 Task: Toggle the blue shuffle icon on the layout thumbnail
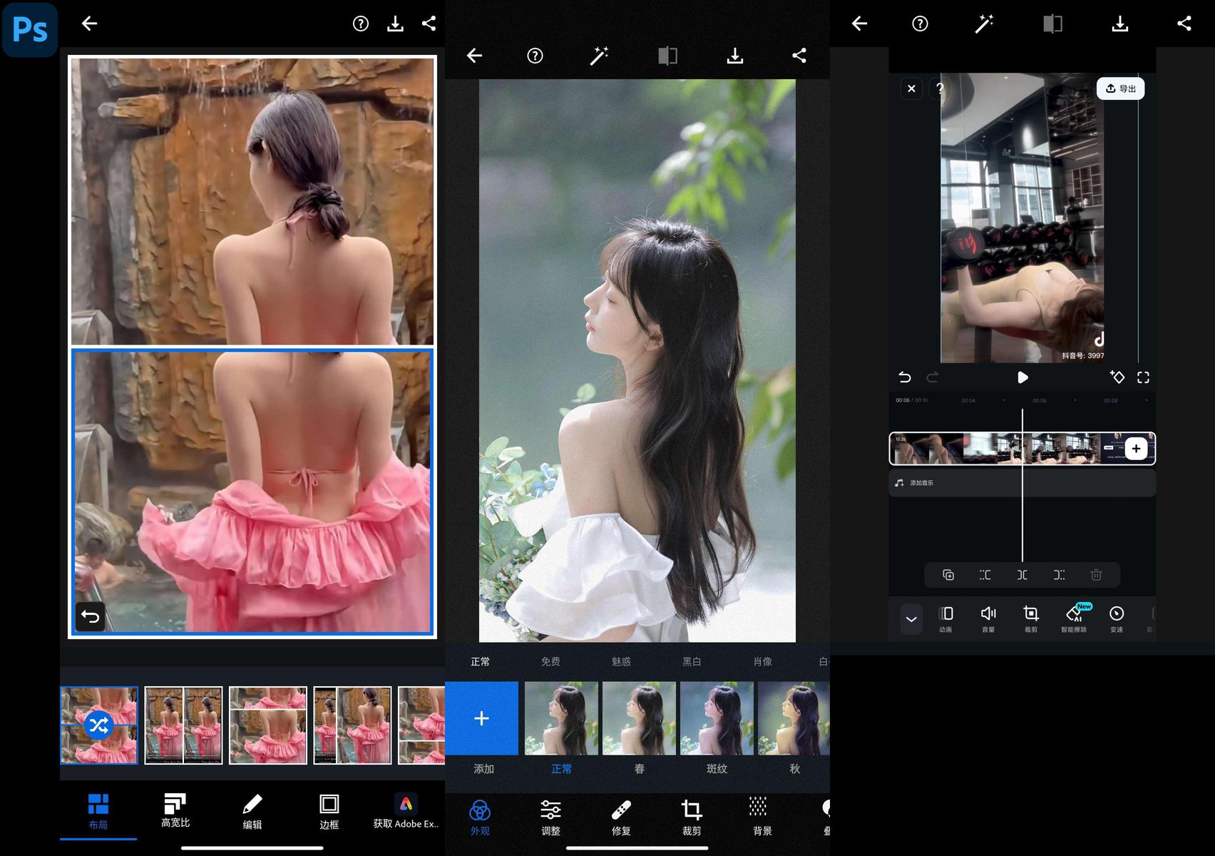[98, 725]
